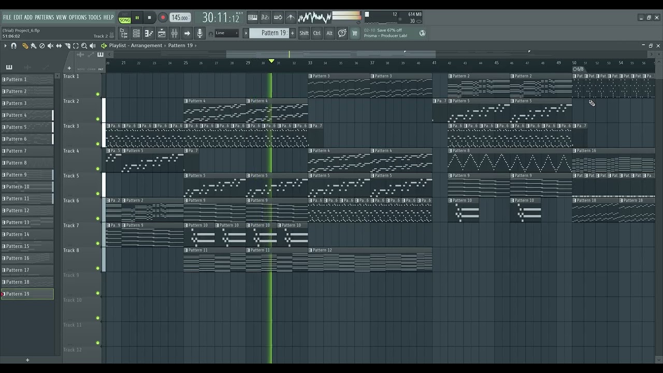Toggle Song mode button
663x373 pixels.
click(x=125, y=20)
